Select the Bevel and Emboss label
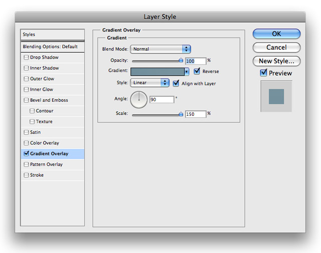 click(49, 100)
